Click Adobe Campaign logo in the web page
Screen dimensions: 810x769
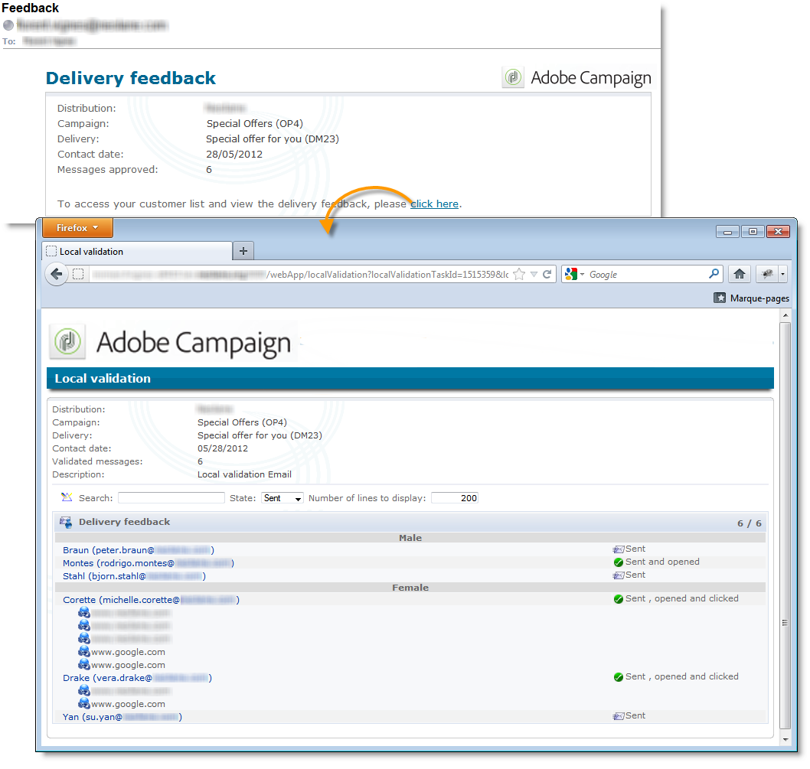tap(171, 342)
